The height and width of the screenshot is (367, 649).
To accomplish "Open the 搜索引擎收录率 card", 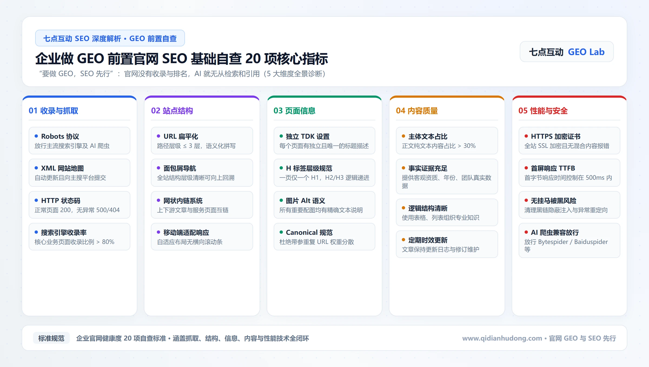I will (x=80, y=237).
